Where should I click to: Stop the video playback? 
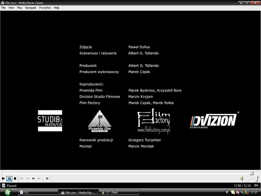pyautogui.click(x=15, y=178)
